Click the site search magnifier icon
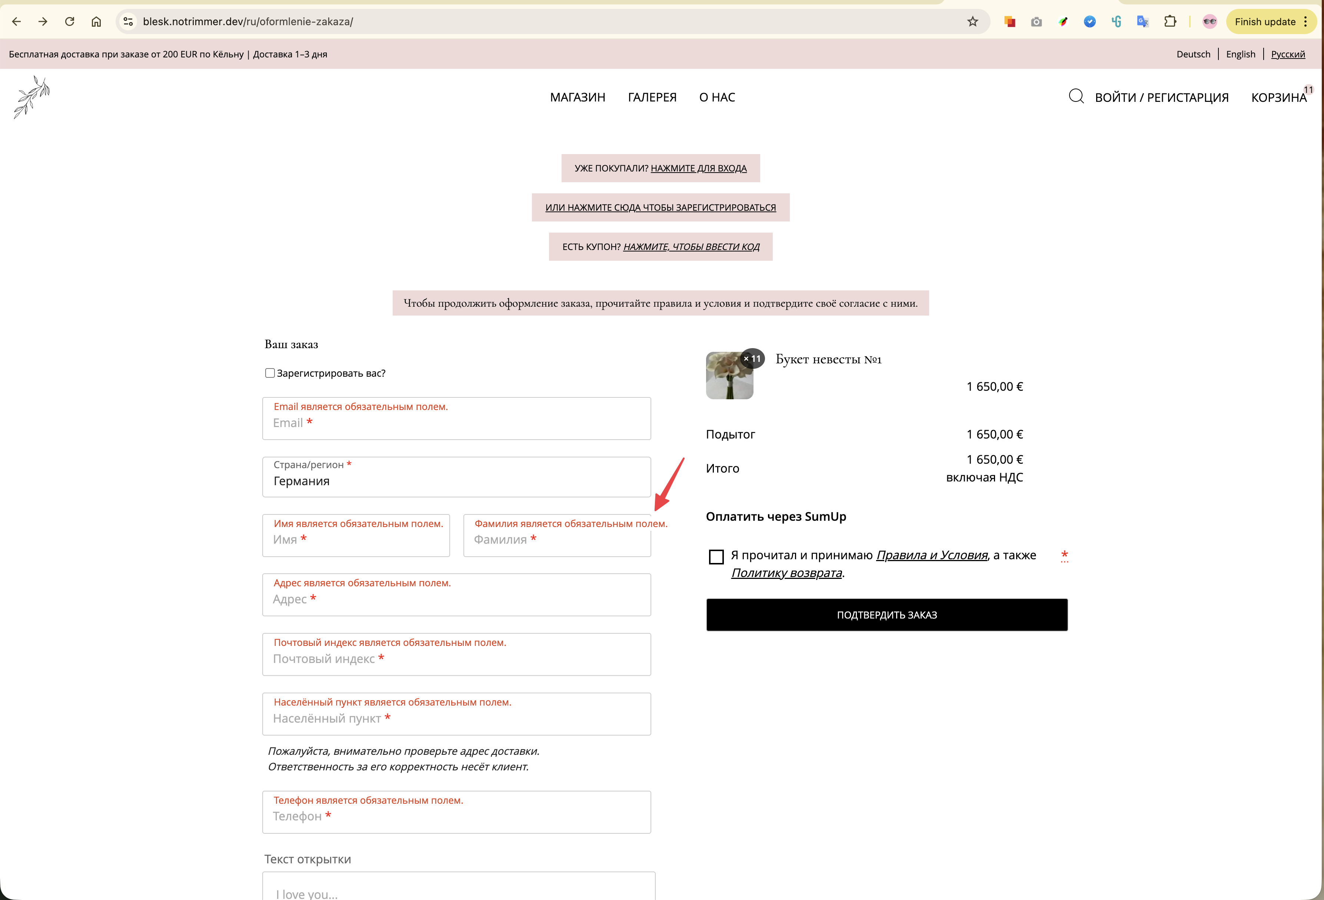 pos(1075,96)
